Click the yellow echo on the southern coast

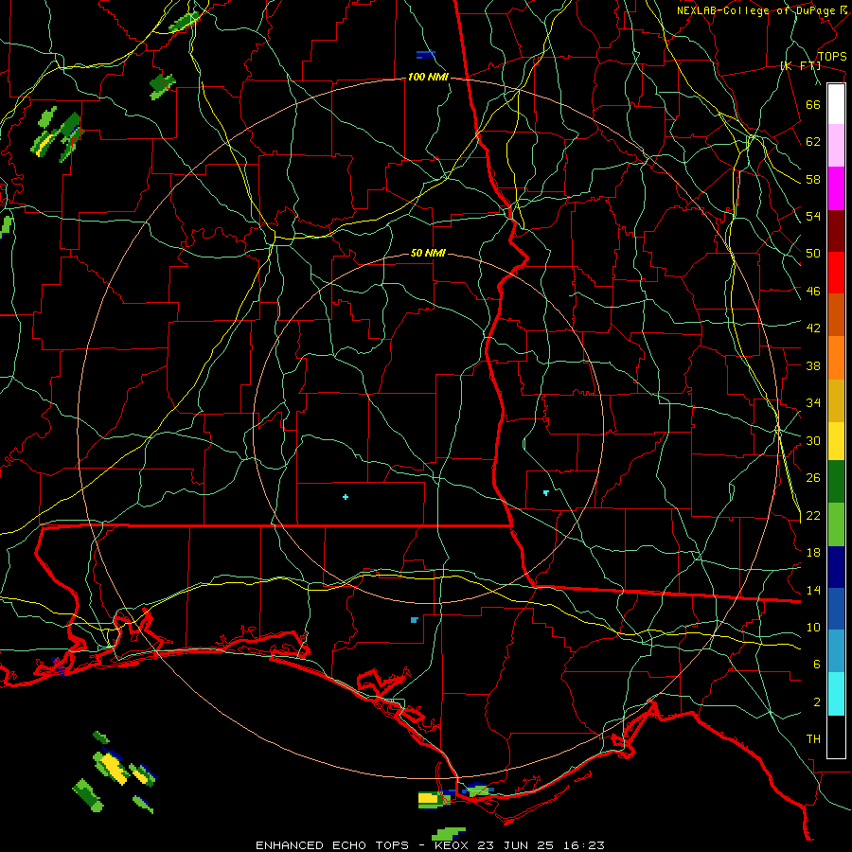click(428, 798)
